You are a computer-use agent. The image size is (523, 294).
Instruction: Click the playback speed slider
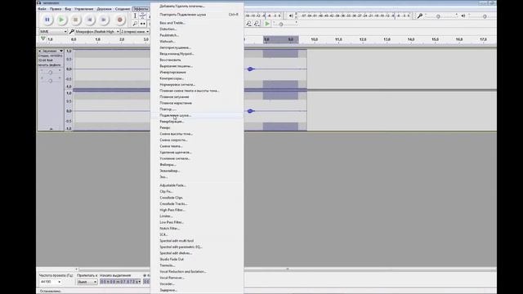[285, 24]
